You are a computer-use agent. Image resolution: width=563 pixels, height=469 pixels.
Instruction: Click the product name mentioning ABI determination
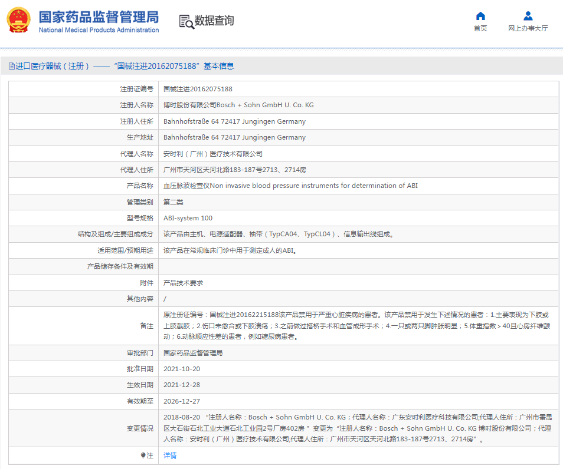[x=290, y=186]
